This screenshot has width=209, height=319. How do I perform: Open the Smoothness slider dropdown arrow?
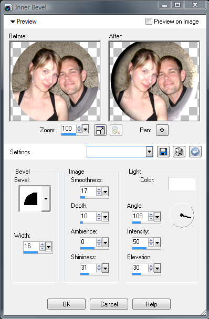pos(105,192)
